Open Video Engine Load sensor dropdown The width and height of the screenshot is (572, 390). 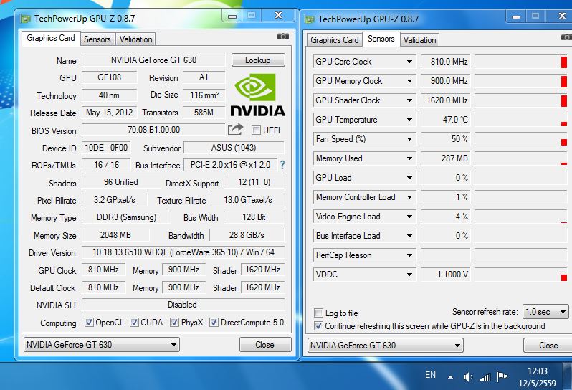(x=409, y=217)
